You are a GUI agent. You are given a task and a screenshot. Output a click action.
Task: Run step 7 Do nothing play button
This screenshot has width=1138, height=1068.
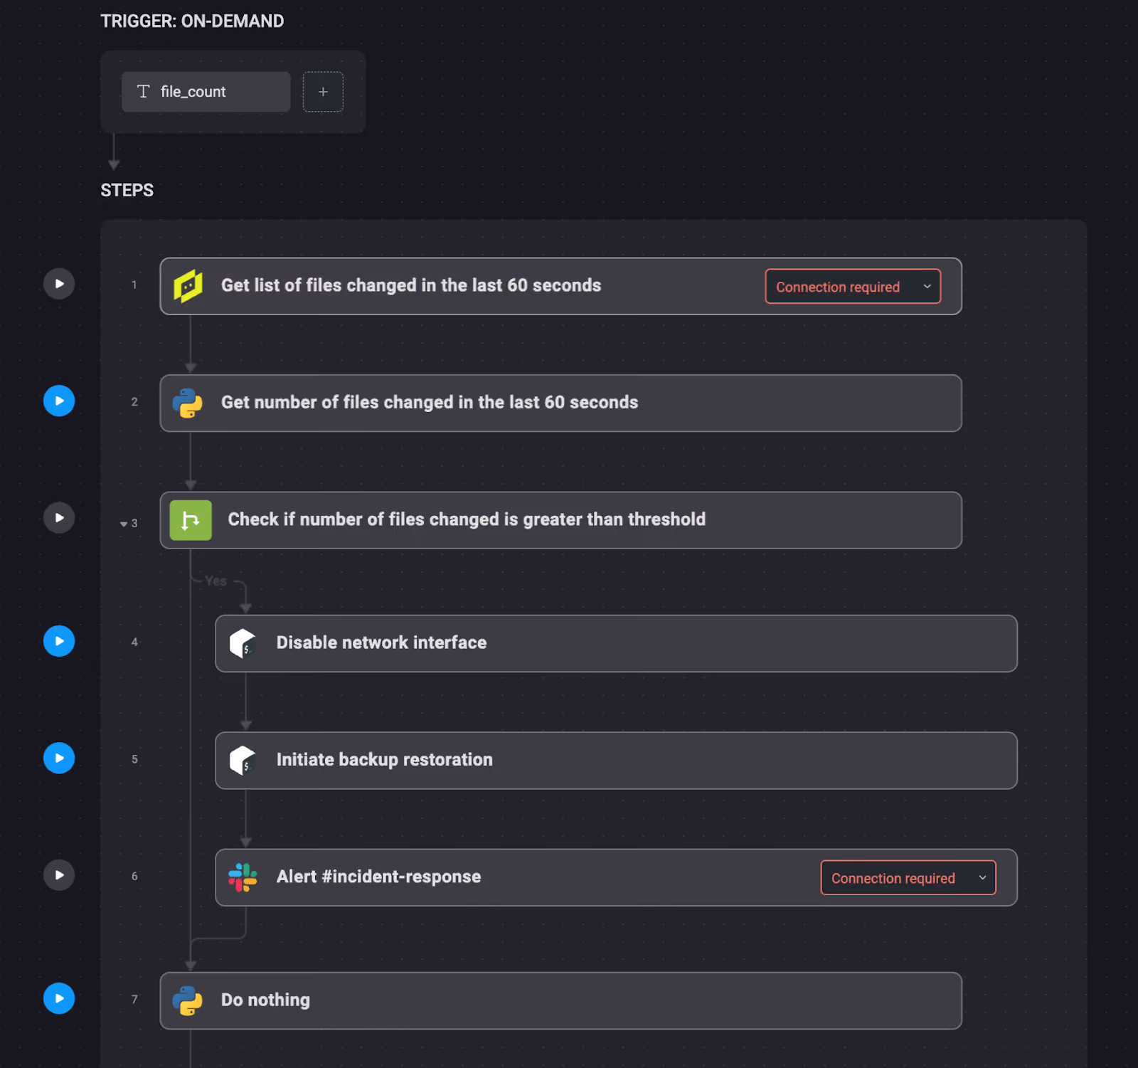(59, 998)
